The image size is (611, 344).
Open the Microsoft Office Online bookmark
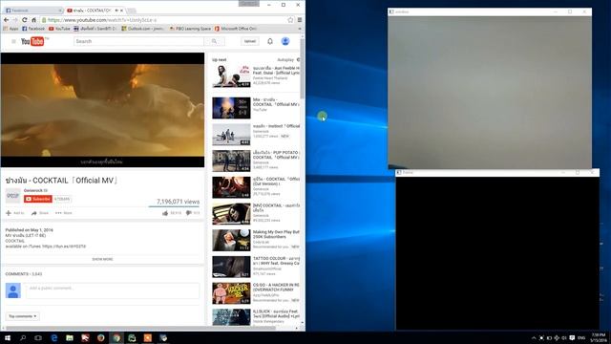click(x=236, y=29)
